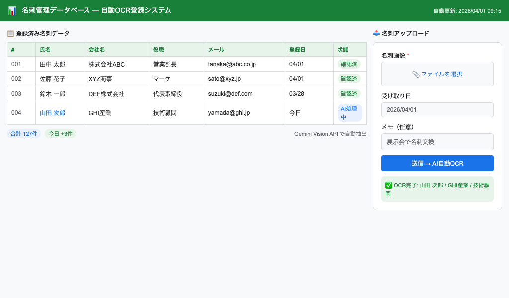Image resolution: width=509 pixels, height=298 pixels.
Task: Open the ファイルを選択 file picker
Action: (x=437, y=74)
